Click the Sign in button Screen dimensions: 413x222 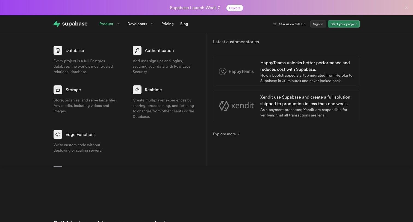click(x=318, y=24)
